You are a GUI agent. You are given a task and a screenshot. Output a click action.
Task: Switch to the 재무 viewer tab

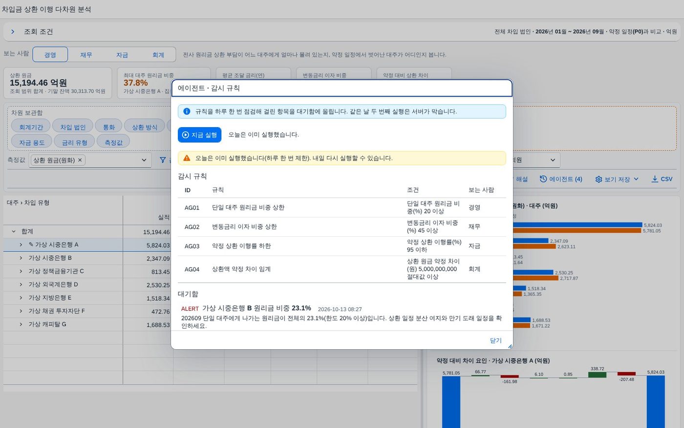86,55
